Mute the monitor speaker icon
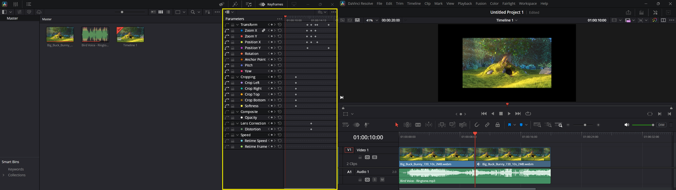This screenshot has height=190, width=676. click(627, 125)
